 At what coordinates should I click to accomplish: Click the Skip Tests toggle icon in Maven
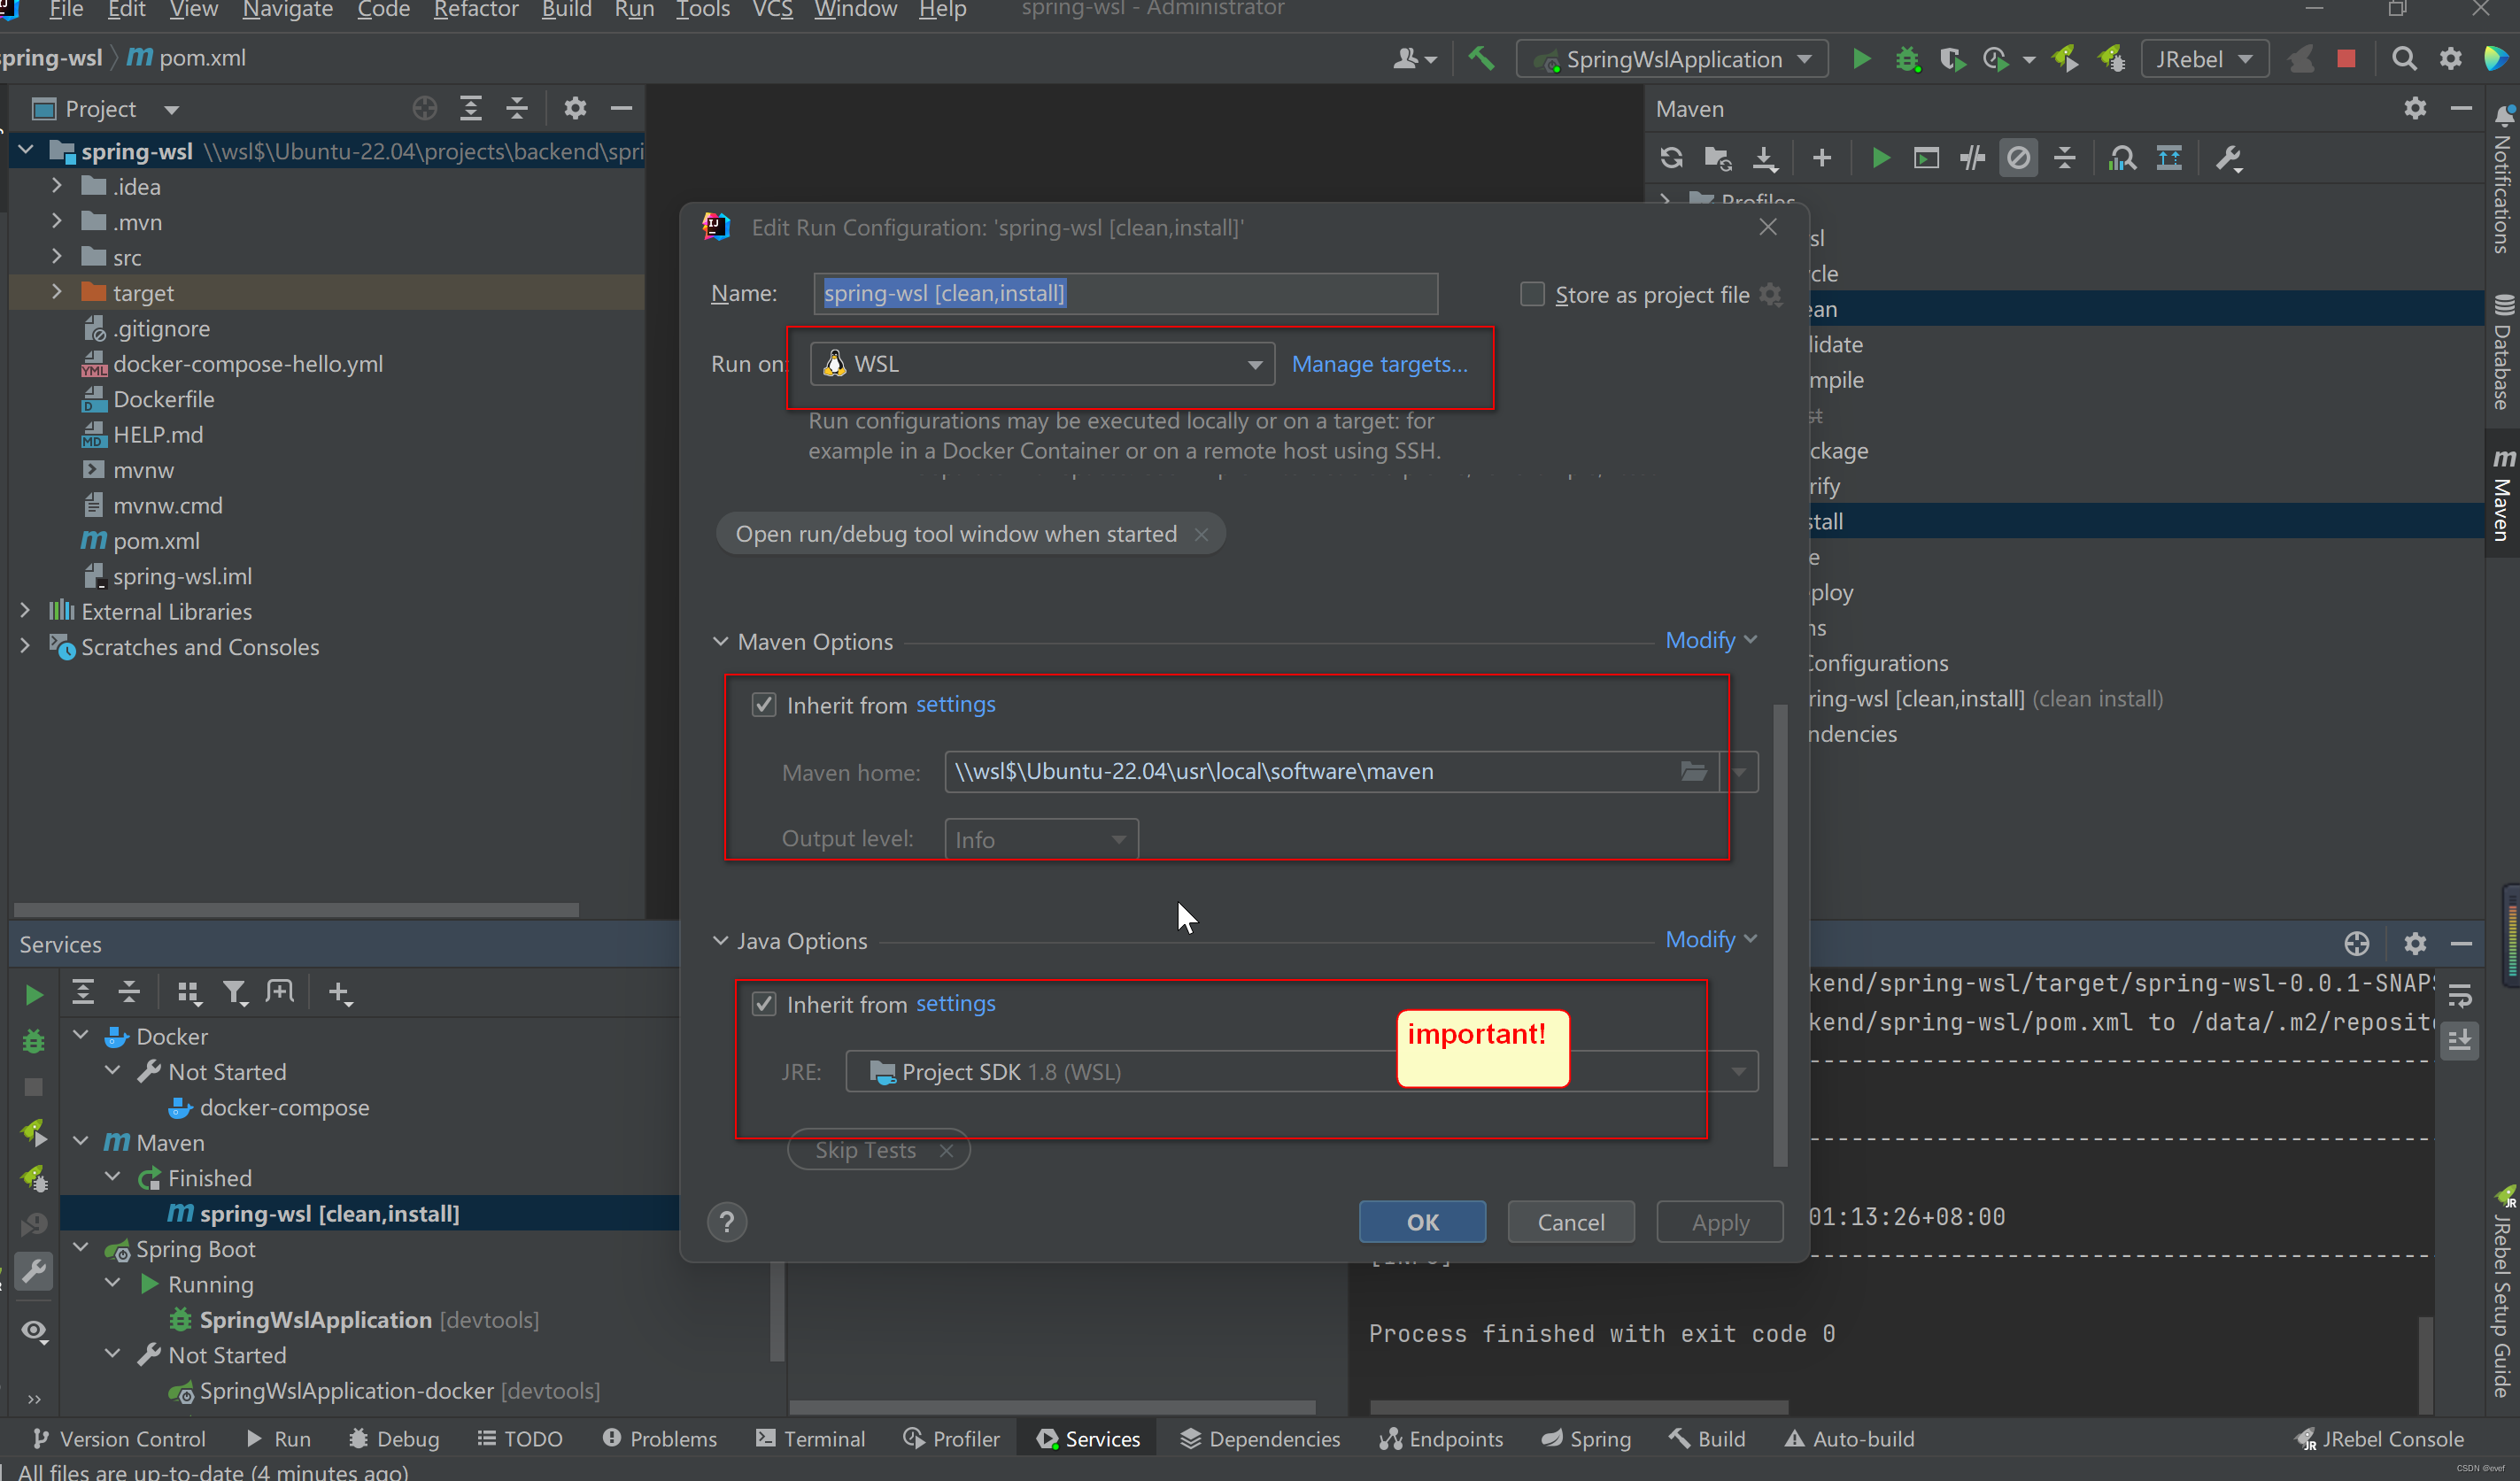2022,158
